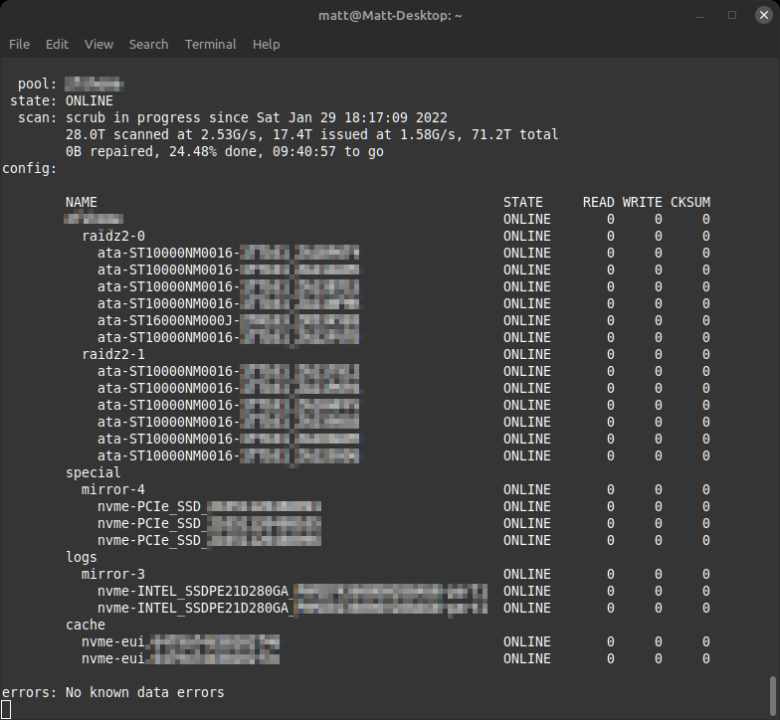Open the View menu
Screen dimensions: 780x720
coord(98,44)
